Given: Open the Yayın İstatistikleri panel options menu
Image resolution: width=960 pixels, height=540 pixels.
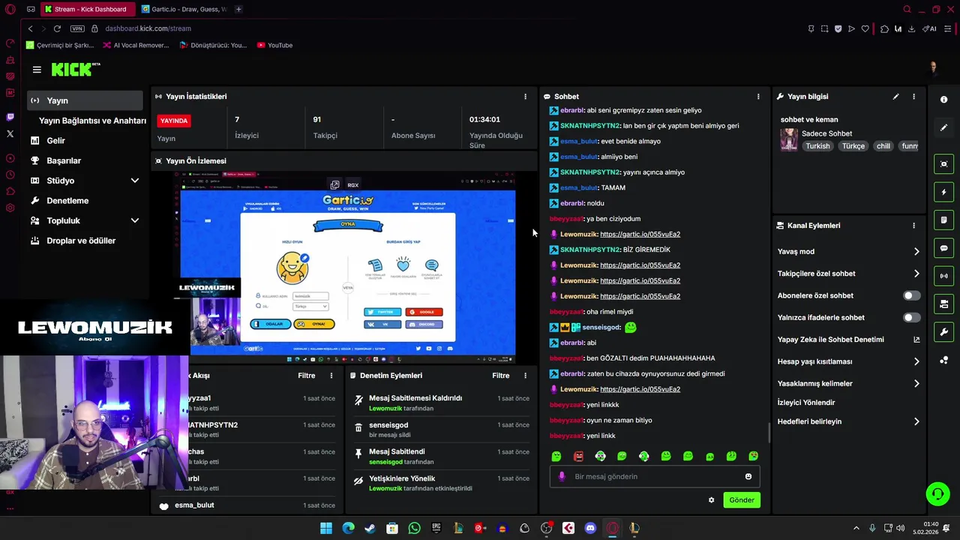Looking at the screenshot, I should point(525,97).
